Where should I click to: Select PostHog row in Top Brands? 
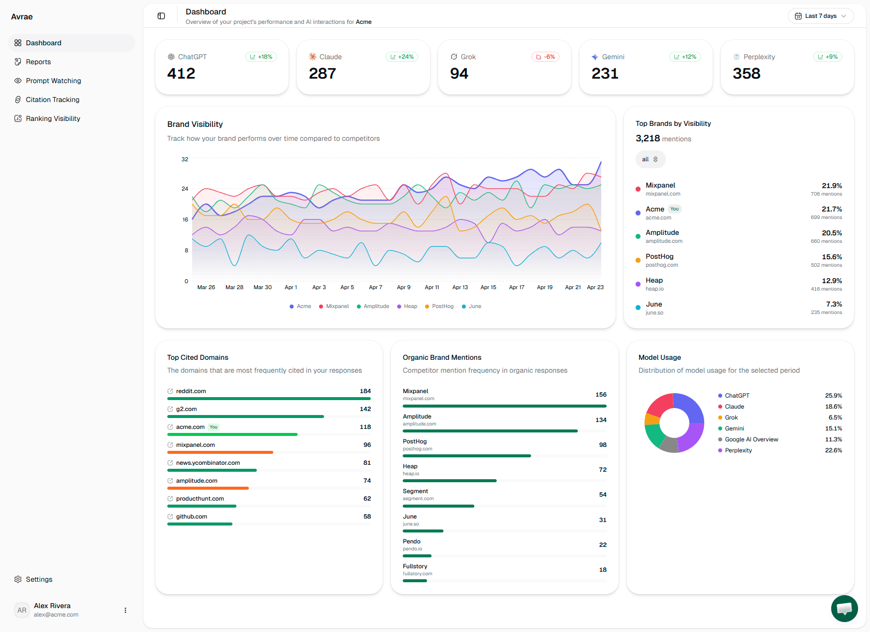739,260
